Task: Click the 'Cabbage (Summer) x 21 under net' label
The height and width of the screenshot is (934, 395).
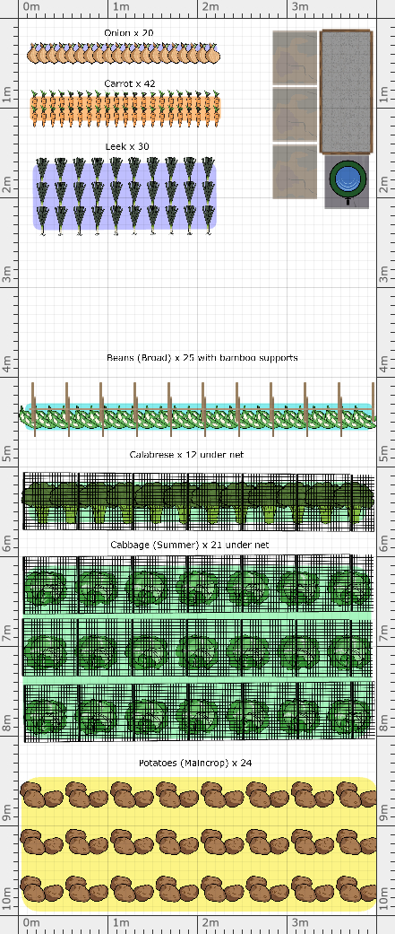Action: [x=190, y=545]
